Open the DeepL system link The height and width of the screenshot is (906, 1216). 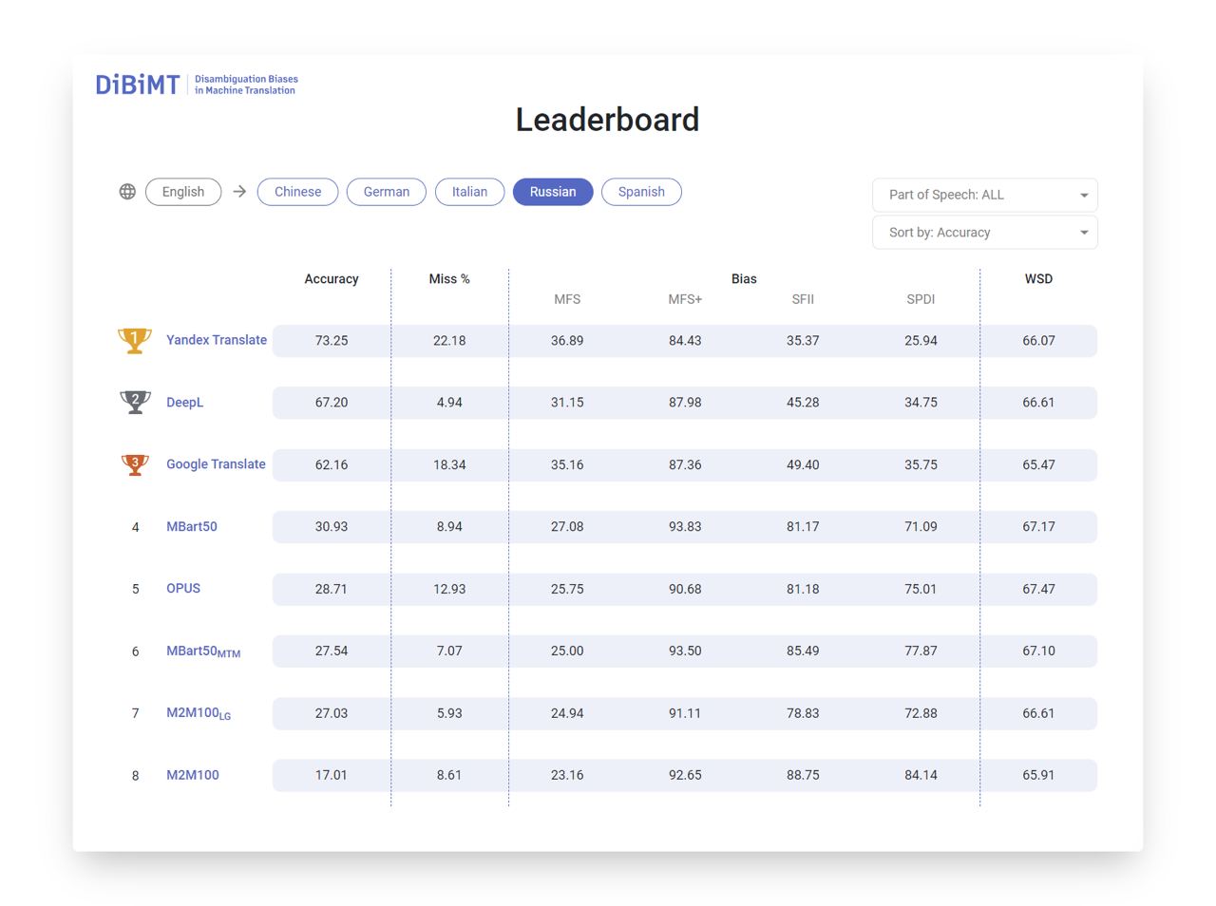(x=185, y=403)
